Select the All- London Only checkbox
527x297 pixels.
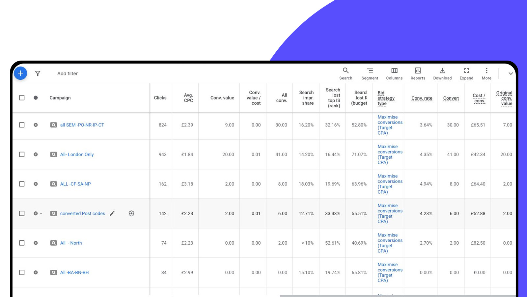[x=22, y=154]
